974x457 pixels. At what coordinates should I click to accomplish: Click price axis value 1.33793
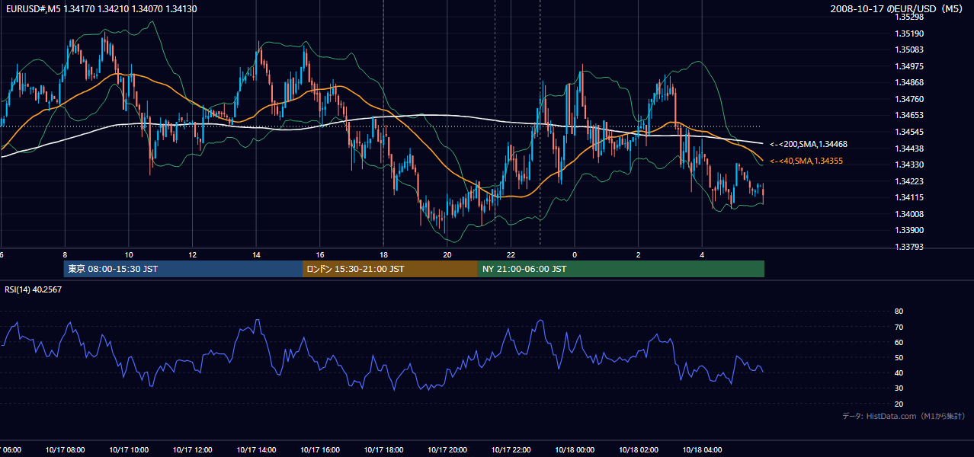(x=909, y=247)
